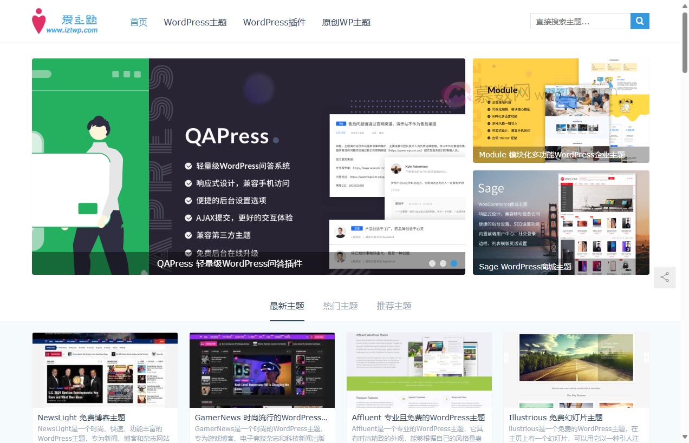This screenshot has height=443, width=689.
Task: Click the GamerNews theme preview thumbnail
Action: pyautogui.click(x=262, y=370)
